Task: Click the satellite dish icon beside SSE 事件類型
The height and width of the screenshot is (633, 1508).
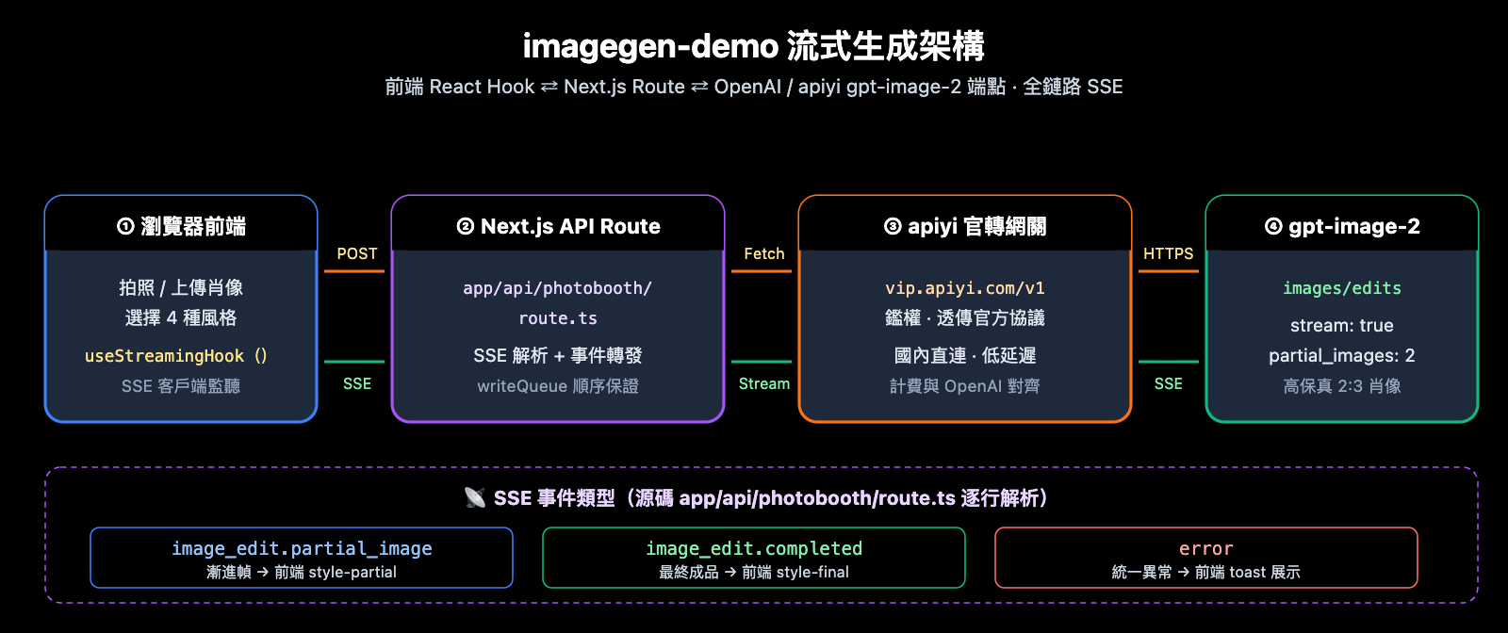Action: tap(475, 497)
